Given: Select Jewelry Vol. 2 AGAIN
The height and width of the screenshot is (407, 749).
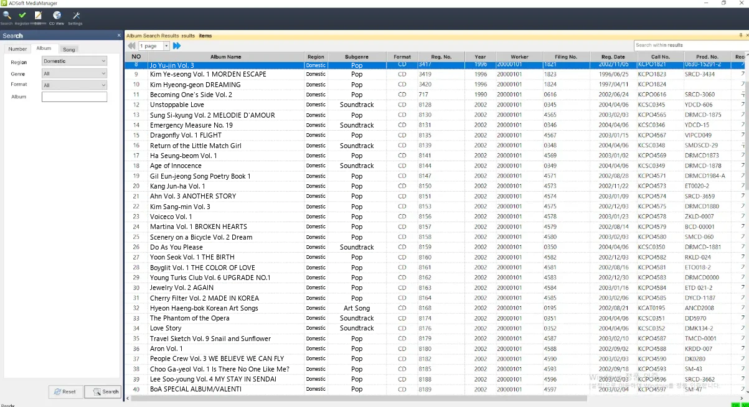Looking at the screenshot, I should (435, 288).
